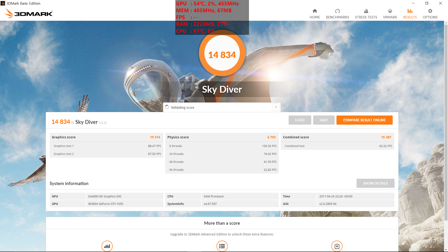Select the Results tab
Image resolution: width=448 pixels, height=252 pixels.
[x=410, y=14]
